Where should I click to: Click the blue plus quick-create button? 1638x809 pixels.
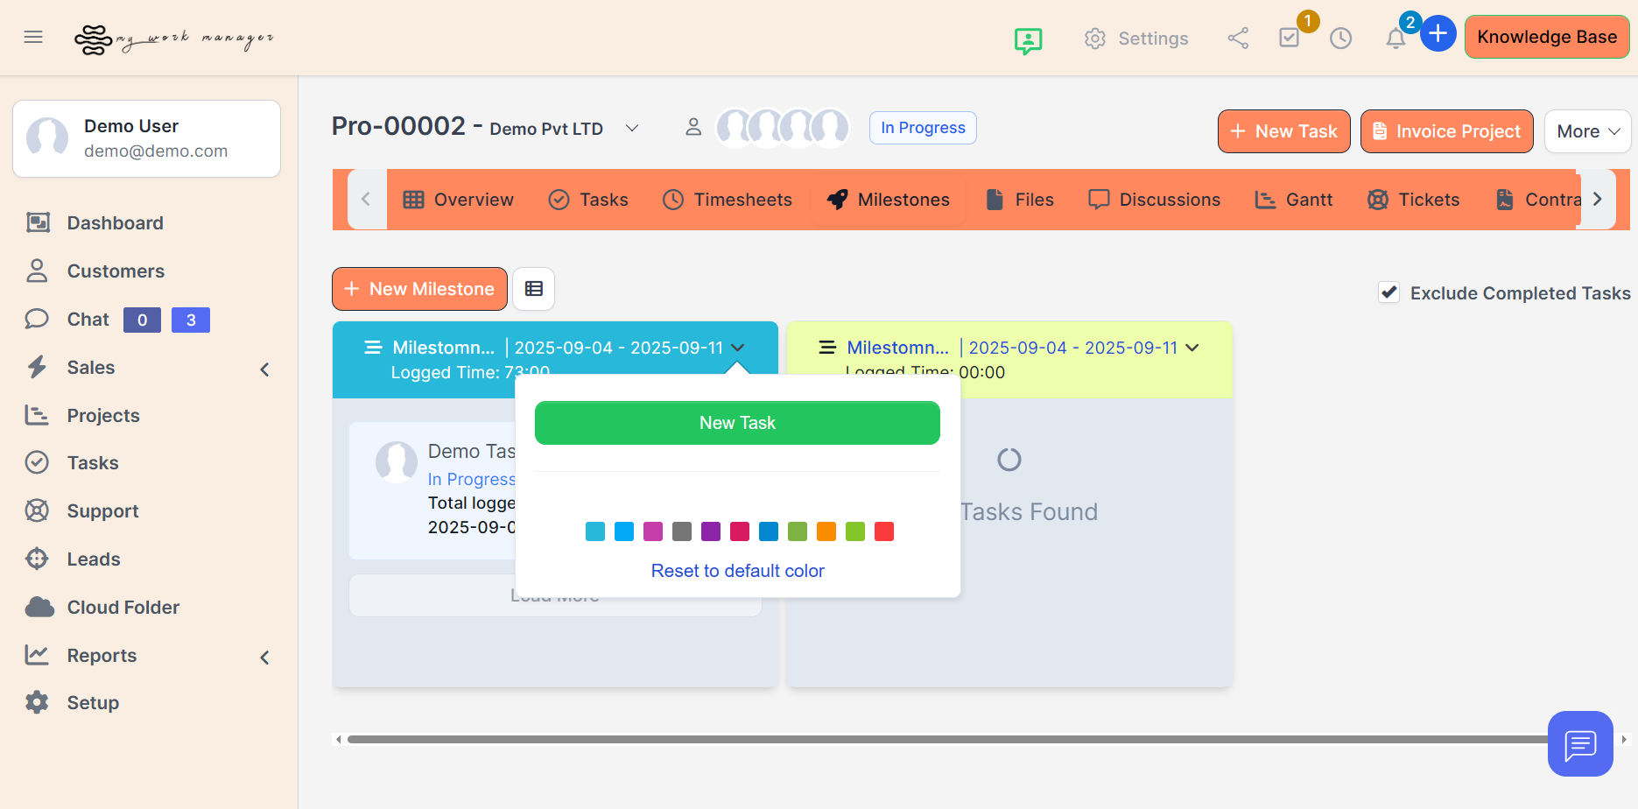pos(1438,34)
